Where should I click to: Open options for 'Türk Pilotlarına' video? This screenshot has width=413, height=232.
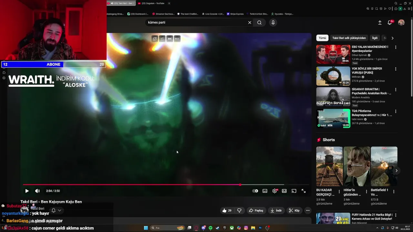[x=396, y=111]
